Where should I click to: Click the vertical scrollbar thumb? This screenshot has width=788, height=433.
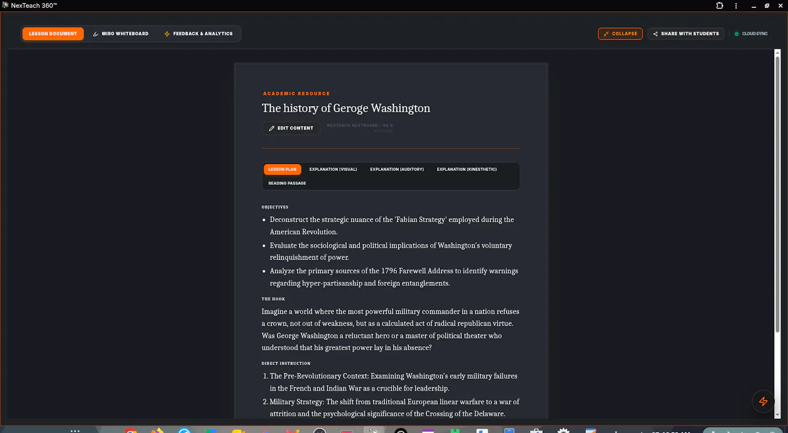click(778, 195)
